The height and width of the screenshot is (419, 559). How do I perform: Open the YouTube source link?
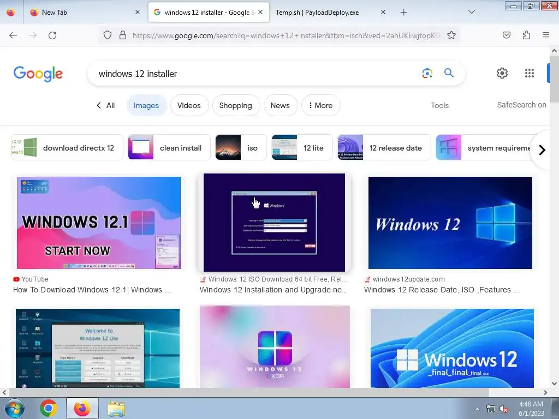coord(31,279)
